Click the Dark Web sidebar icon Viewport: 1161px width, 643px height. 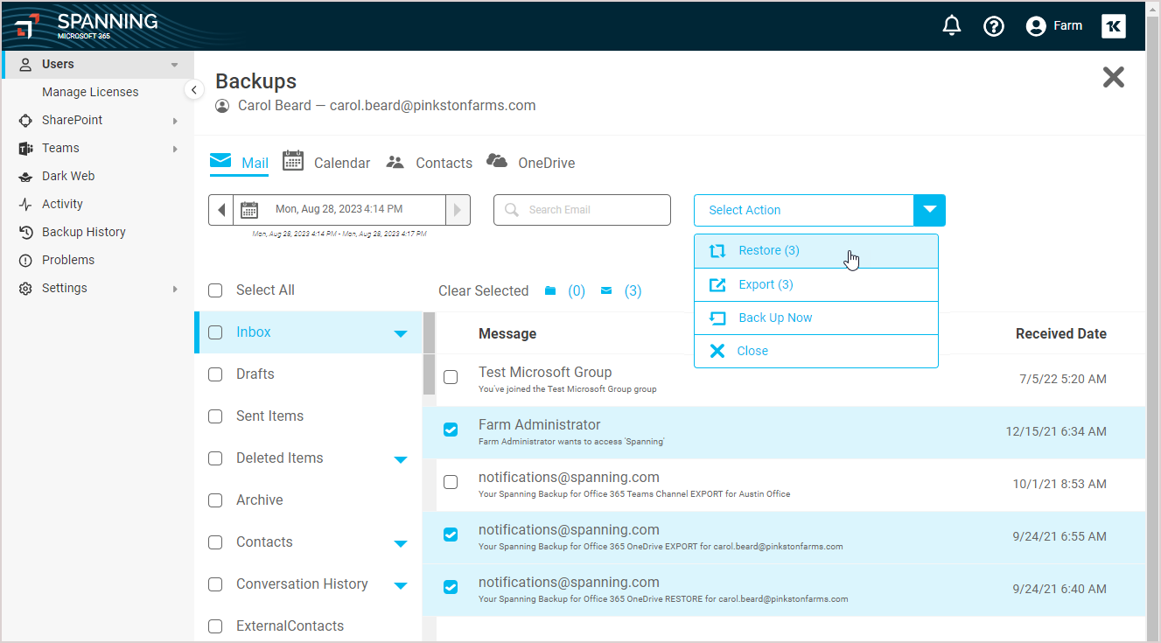pyautogui.click(x=25, y=176)
